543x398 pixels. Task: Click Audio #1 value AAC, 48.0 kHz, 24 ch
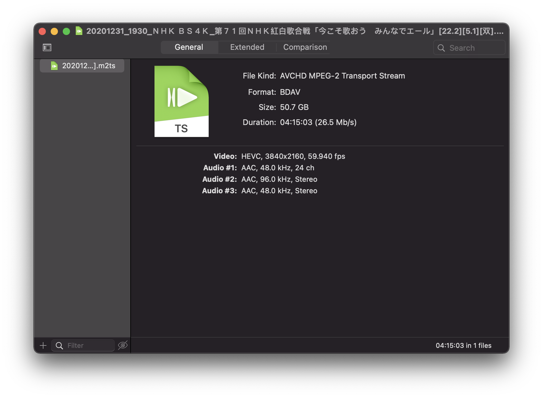click(x=278, y=168)
